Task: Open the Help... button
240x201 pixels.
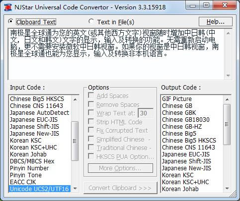Action: [x=216, y=22]
